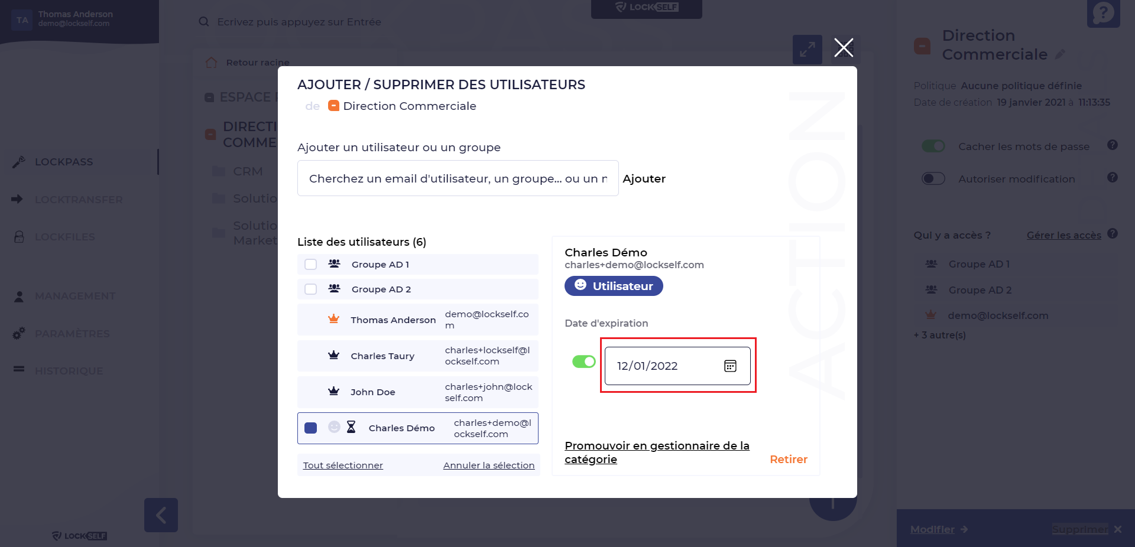Disable the expiration date toggle
The width and height of the screenshot is (1135, 547).
[584, 362]
